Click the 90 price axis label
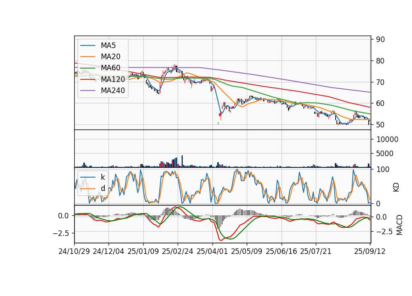Image resolution: width=412 pixels, height=296 pixels. coord(380,39)
